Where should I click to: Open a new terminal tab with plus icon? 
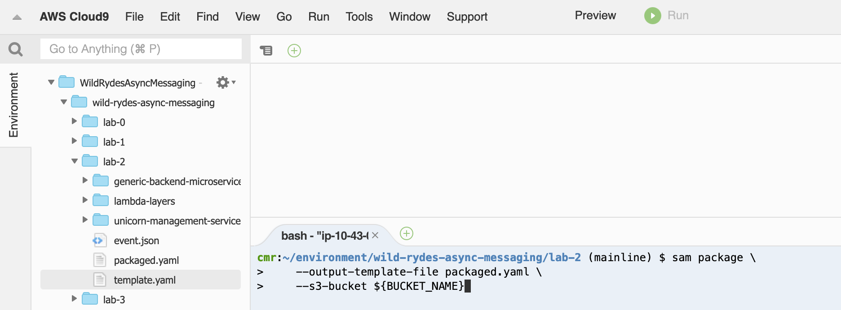click(407, 233)
